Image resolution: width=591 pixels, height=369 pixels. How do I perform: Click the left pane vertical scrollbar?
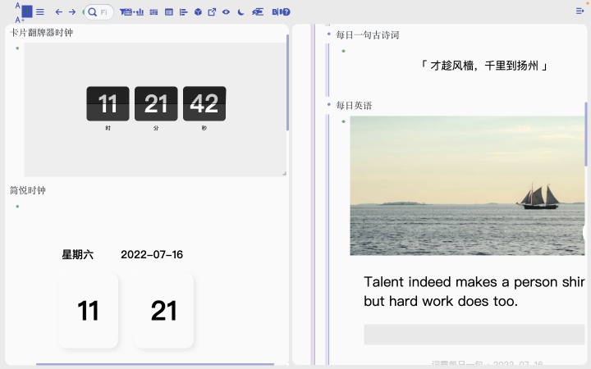pos(287,83)
